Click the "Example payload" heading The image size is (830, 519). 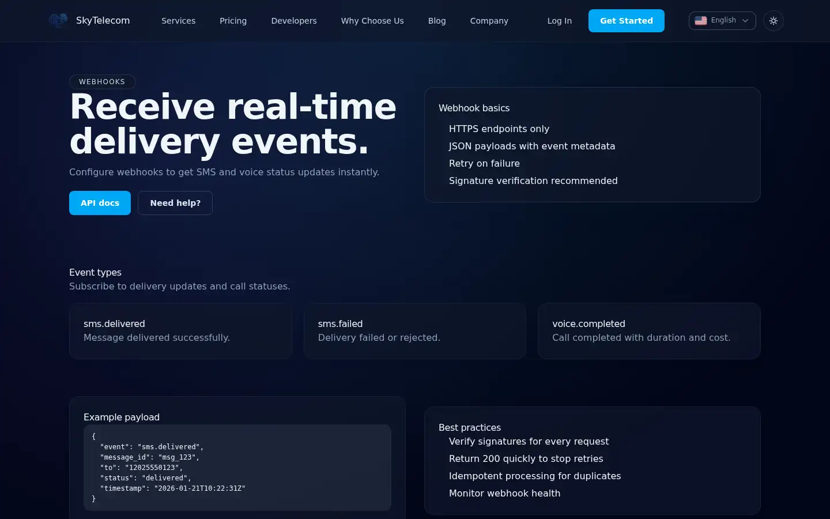122,418
